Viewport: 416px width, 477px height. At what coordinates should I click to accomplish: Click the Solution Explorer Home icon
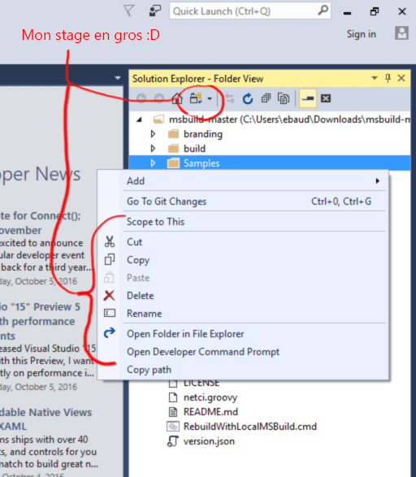(177, 98)
